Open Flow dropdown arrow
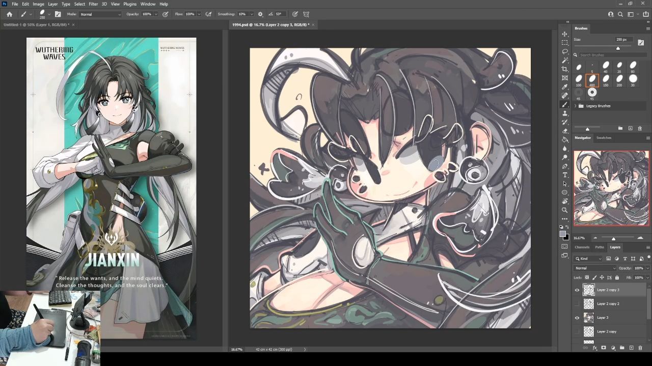 [199, 14]
